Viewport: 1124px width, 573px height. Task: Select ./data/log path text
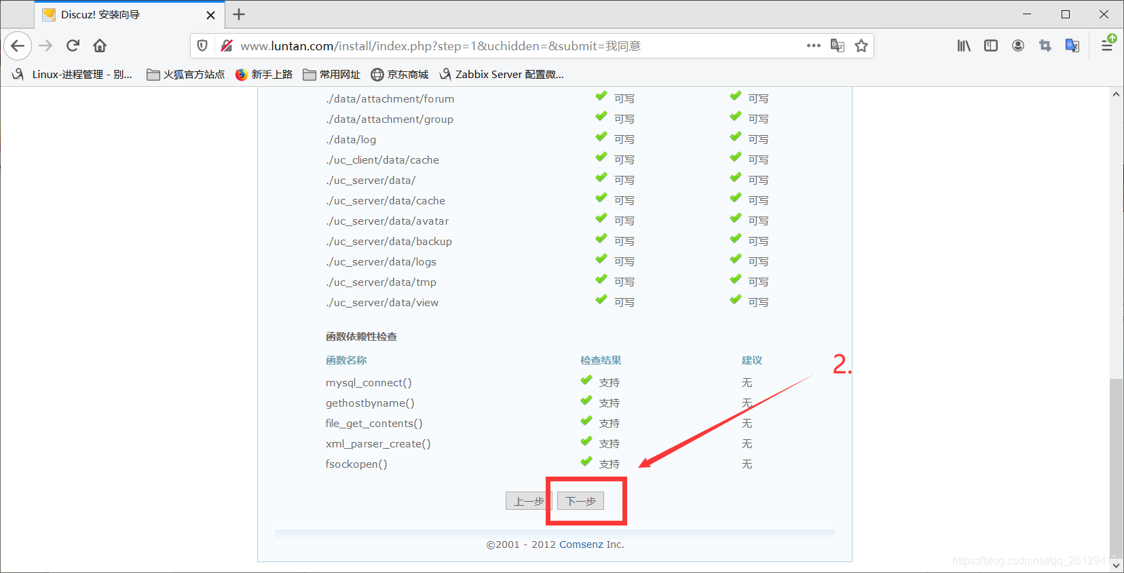tap(351, 139)
